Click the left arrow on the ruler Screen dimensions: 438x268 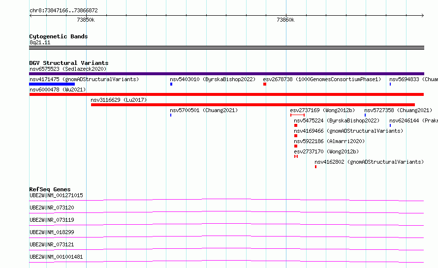[31, 16]
